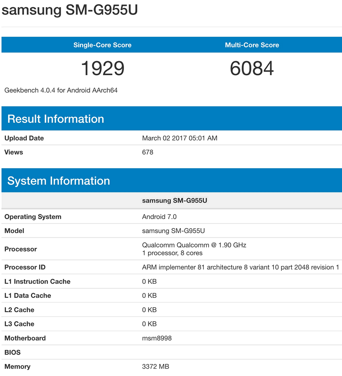Select the L3 Cache label
The image size is (342, 376).
[19, 324]
